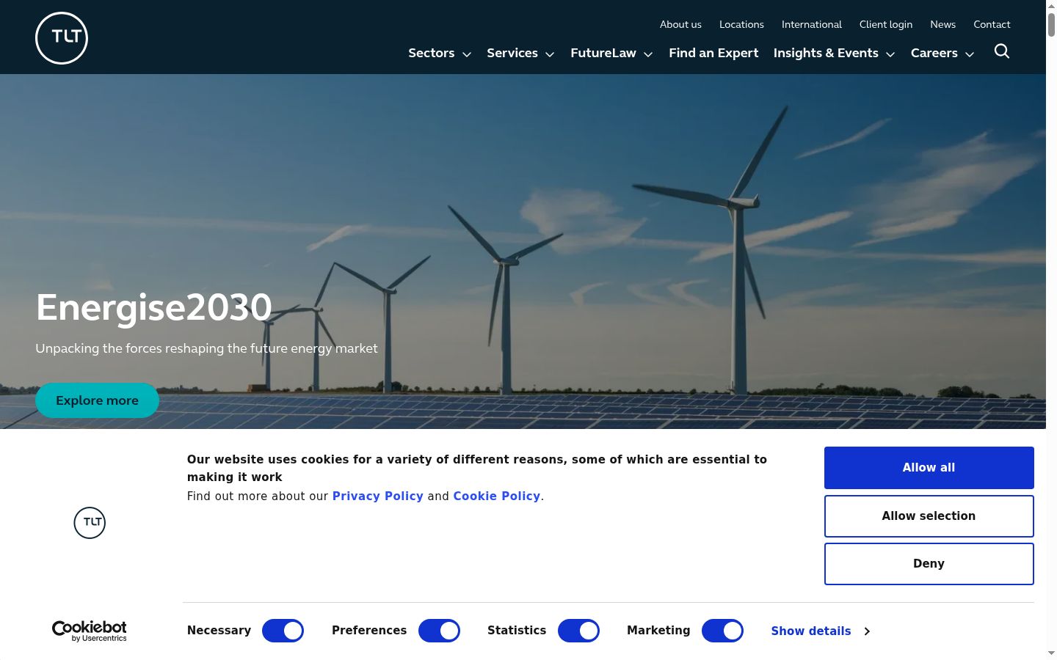Click the TLT logo in the header

click(62, 38)
